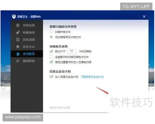The height and width of the screenshot is (124, 155).
Task: Select the 扫描所有文件 radio option
Action: (51, 32)
